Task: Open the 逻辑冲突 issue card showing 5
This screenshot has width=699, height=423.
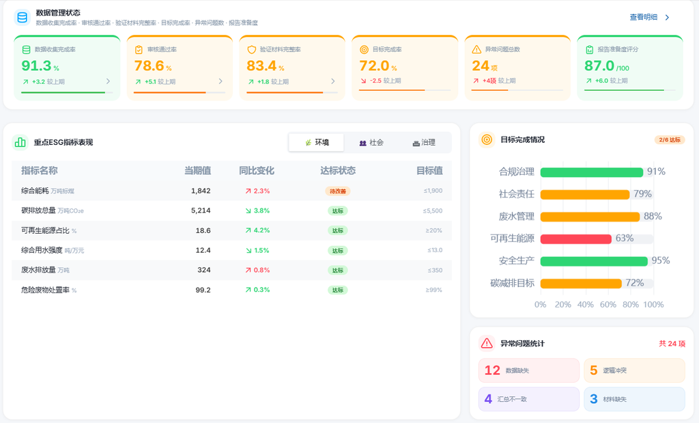Action: [634, 370]
